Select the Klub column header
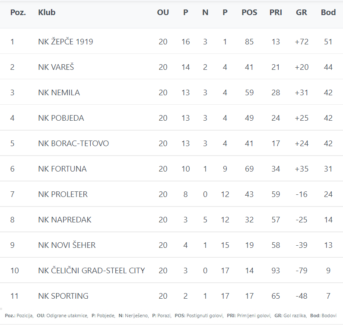 point(47,12)
